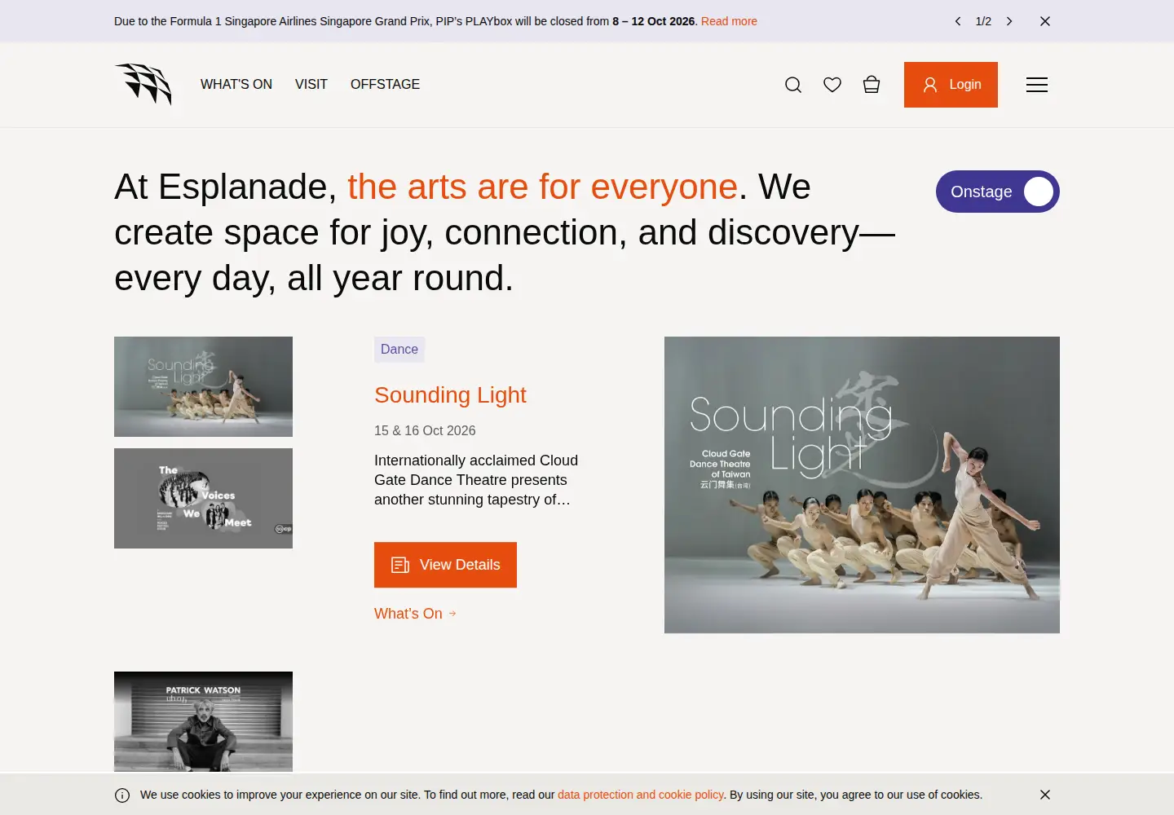Close the Grand Prix announcement banner
Image resolution: width=1174 pixels, height=815 pixels.
[1045, 21]
